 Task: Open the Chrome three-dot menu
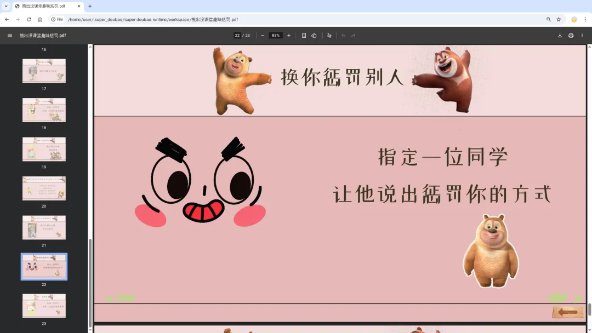point(585,19)
